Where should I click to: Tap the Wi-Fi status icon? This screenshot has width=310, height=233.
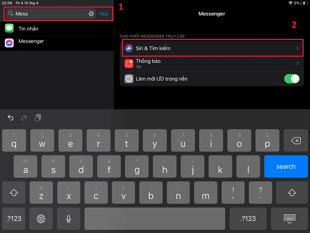tap(290, 3)
